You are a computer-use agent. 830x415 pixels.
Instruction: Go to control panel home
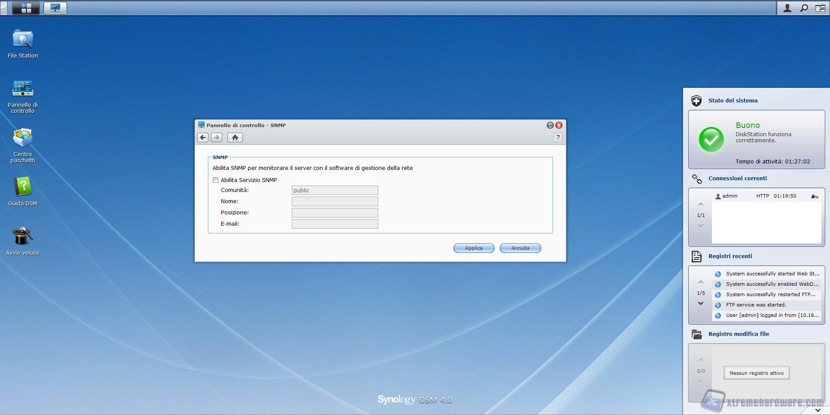coord(235,137)
